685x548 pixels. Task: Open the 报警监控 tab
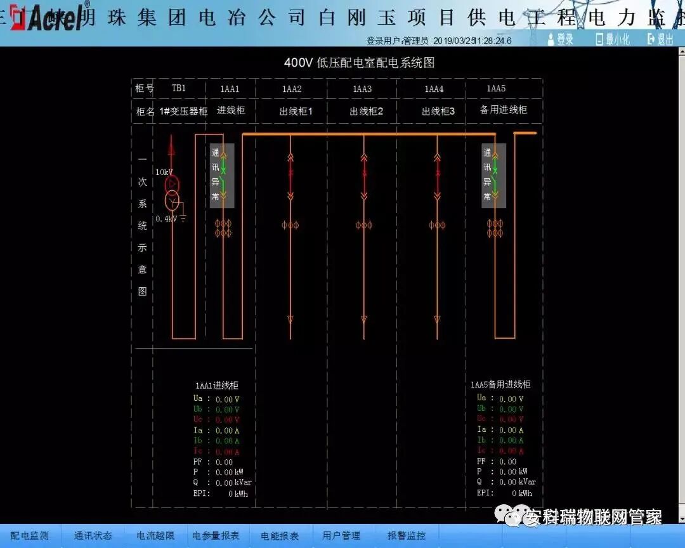pos(407,535)
